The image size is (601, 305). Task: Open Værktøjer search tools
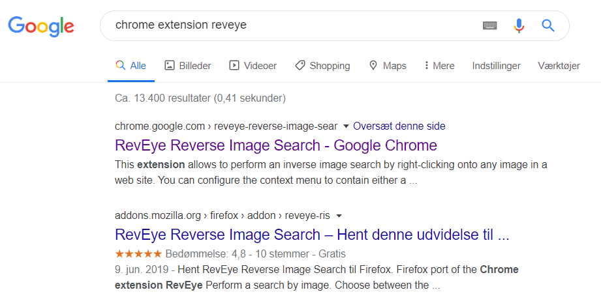point(559,66)
